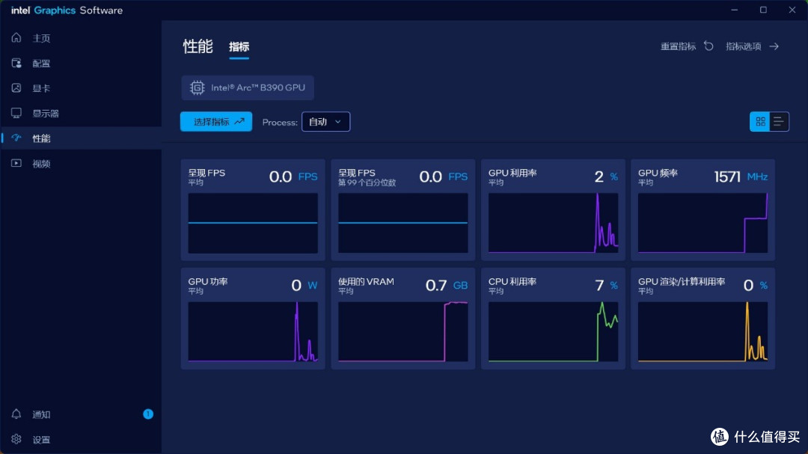Viewport: 808px width, 454px height.
Task: Click the 呈现 FPS 第99个百分位数 graph
Action: (403, 223)
